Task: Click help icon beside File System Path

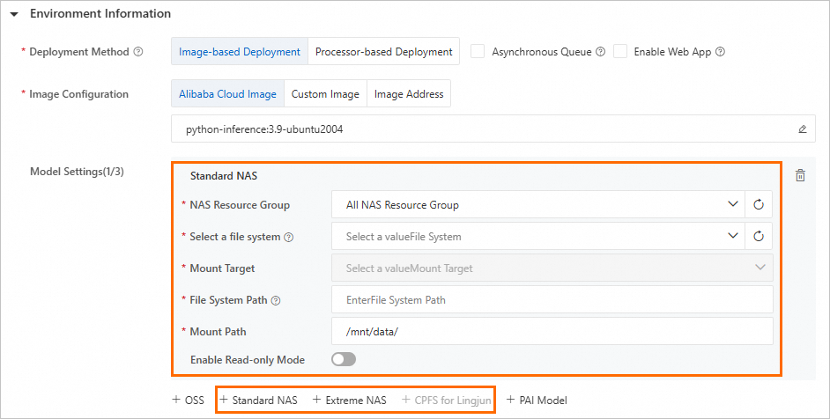Action: click(276, 300)
